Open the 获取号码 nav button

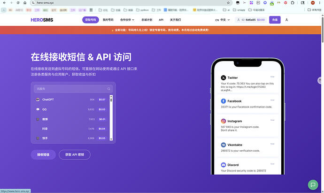pyautogui.click(x=91, y=20)
